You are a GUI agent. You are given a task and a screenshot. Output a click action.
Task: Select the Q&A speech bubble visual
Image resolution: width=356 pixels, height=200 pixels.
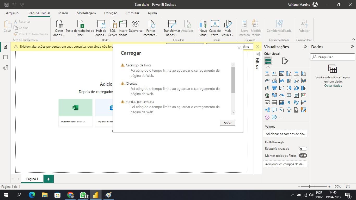[274, 110]
